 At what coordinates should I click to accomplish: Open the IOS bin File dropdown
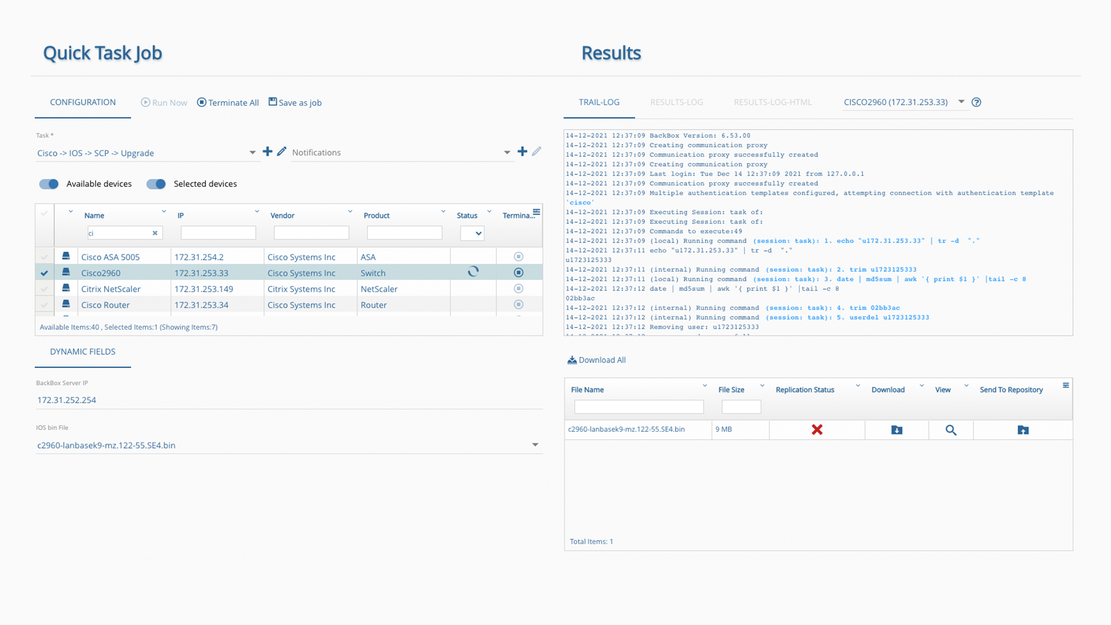[535, 445]
